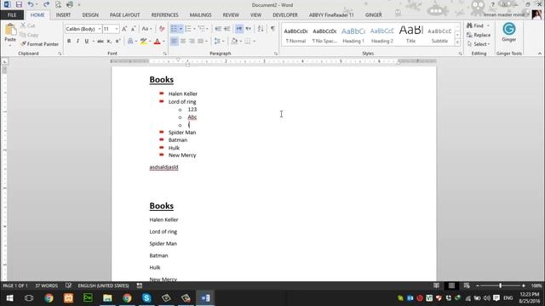Screen dimensions: 545x306
Task: Switch to the REFERENCES tab
Action: point(164,15)
